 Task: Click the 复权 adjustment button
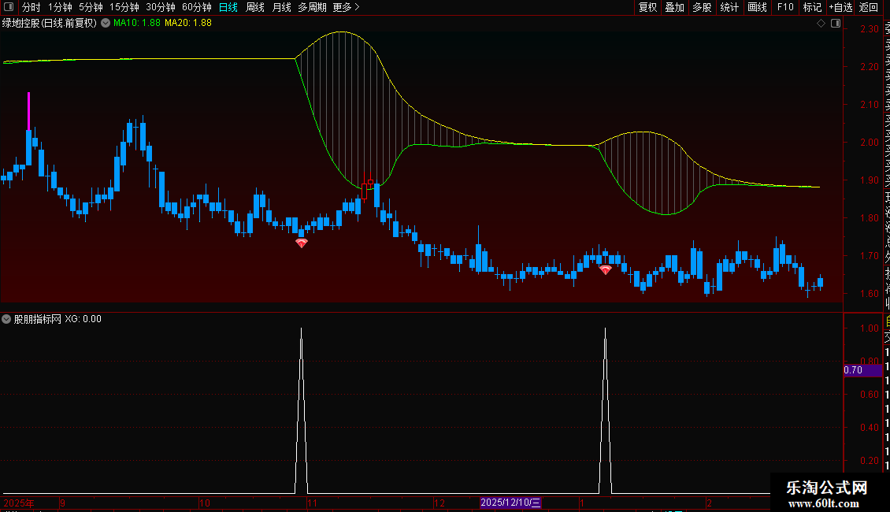tap(647, 7)
